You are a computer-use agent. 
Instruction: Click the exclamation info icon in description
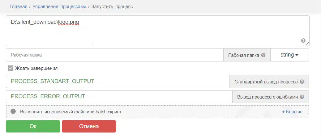click(x=13, y=112)
